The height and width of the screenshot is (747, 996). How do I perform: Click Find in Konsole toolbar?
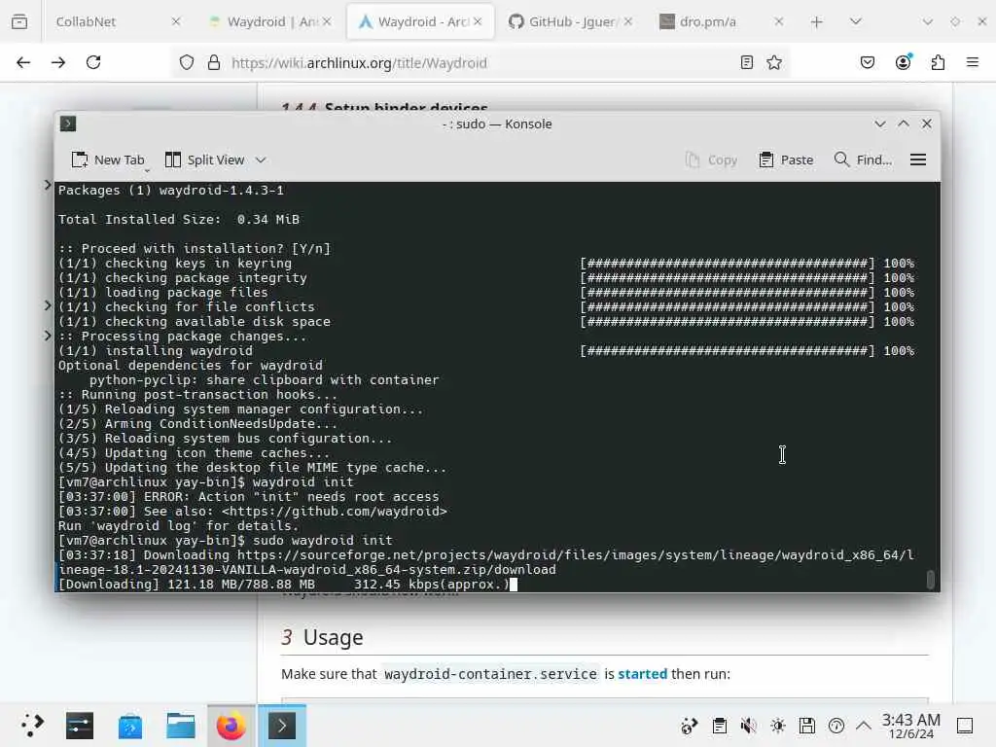pos(863,160)
